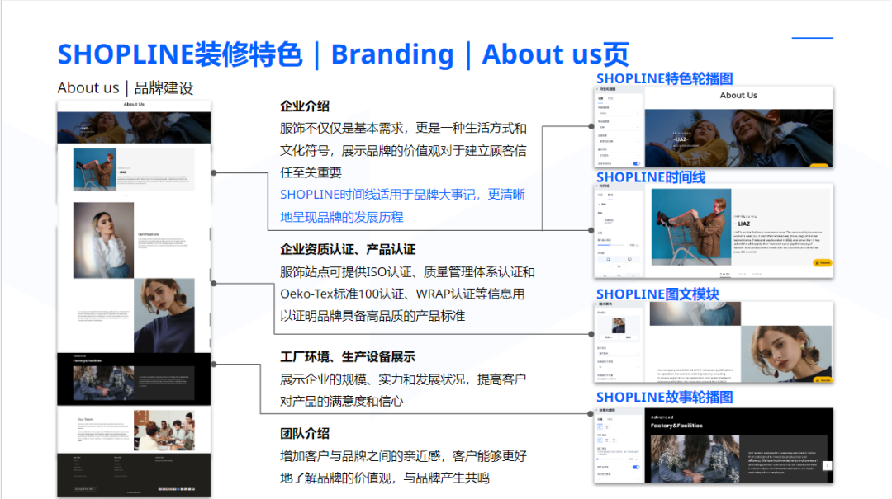Click the 'SHOPLINE图文模块' heading

point(657,294)
